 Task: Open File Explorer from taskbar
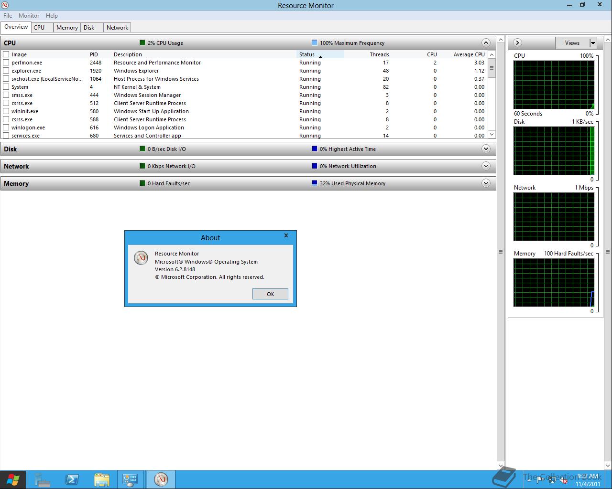tap(102, 479)
